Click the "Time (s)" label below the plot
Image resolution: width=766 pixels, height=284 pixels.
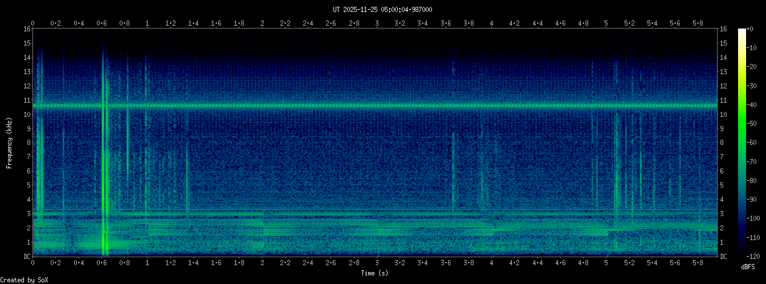[374, 273]
